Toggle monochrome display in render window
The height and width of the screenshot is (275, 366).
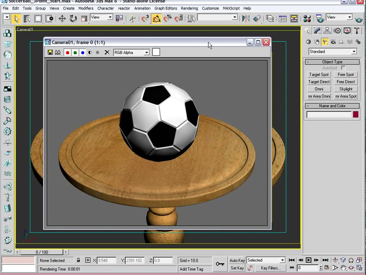click(97, 53)
